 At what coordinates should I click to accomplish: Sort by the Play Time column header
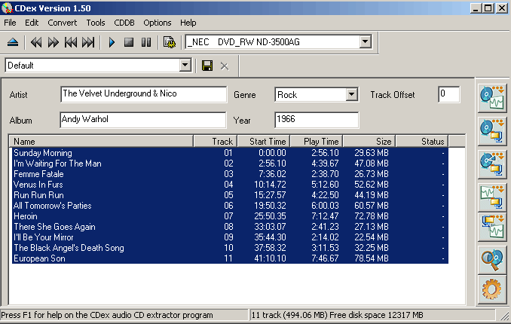(317, 141)
